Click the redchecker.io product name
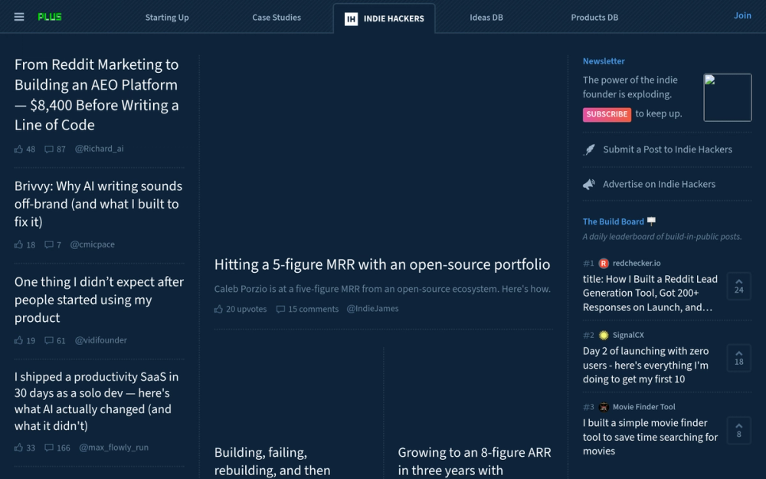This screenshot has height=479, width=766. pyautogui.click(x=637, y=264)
